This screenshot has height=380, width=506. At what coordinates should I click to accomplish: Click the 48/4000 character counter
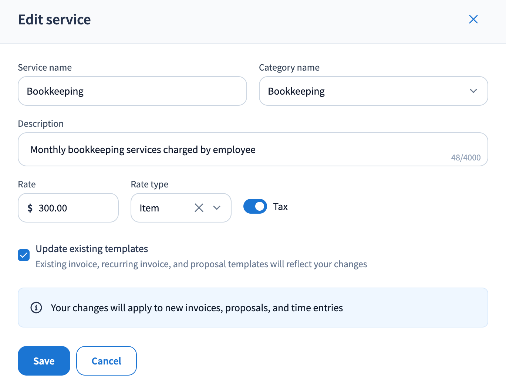[x=466, y=157]
